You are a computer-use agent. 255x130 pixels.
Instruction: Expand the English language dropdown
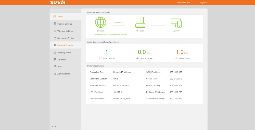[x=203, y=3]
